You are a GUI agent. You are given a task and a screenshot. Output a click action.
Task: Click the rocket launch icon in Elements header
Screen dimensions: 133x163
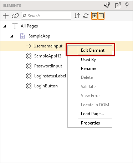click(x=107, y=5)
